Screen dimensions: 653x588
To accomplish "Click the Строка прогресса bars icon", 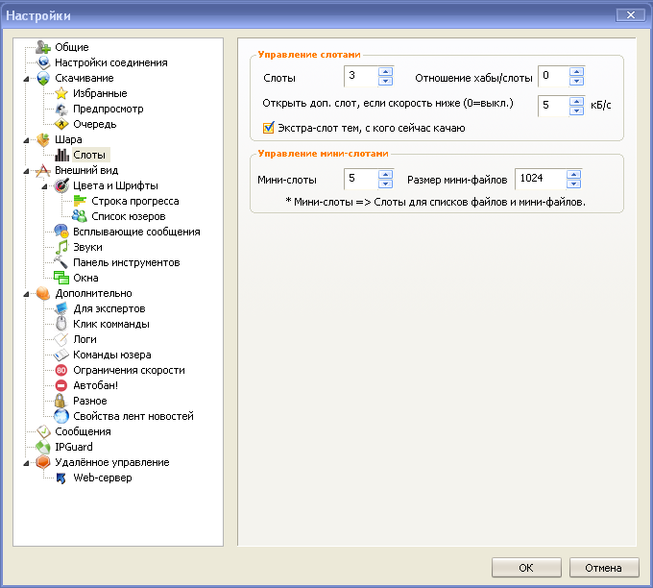I will tap(80, 201).
